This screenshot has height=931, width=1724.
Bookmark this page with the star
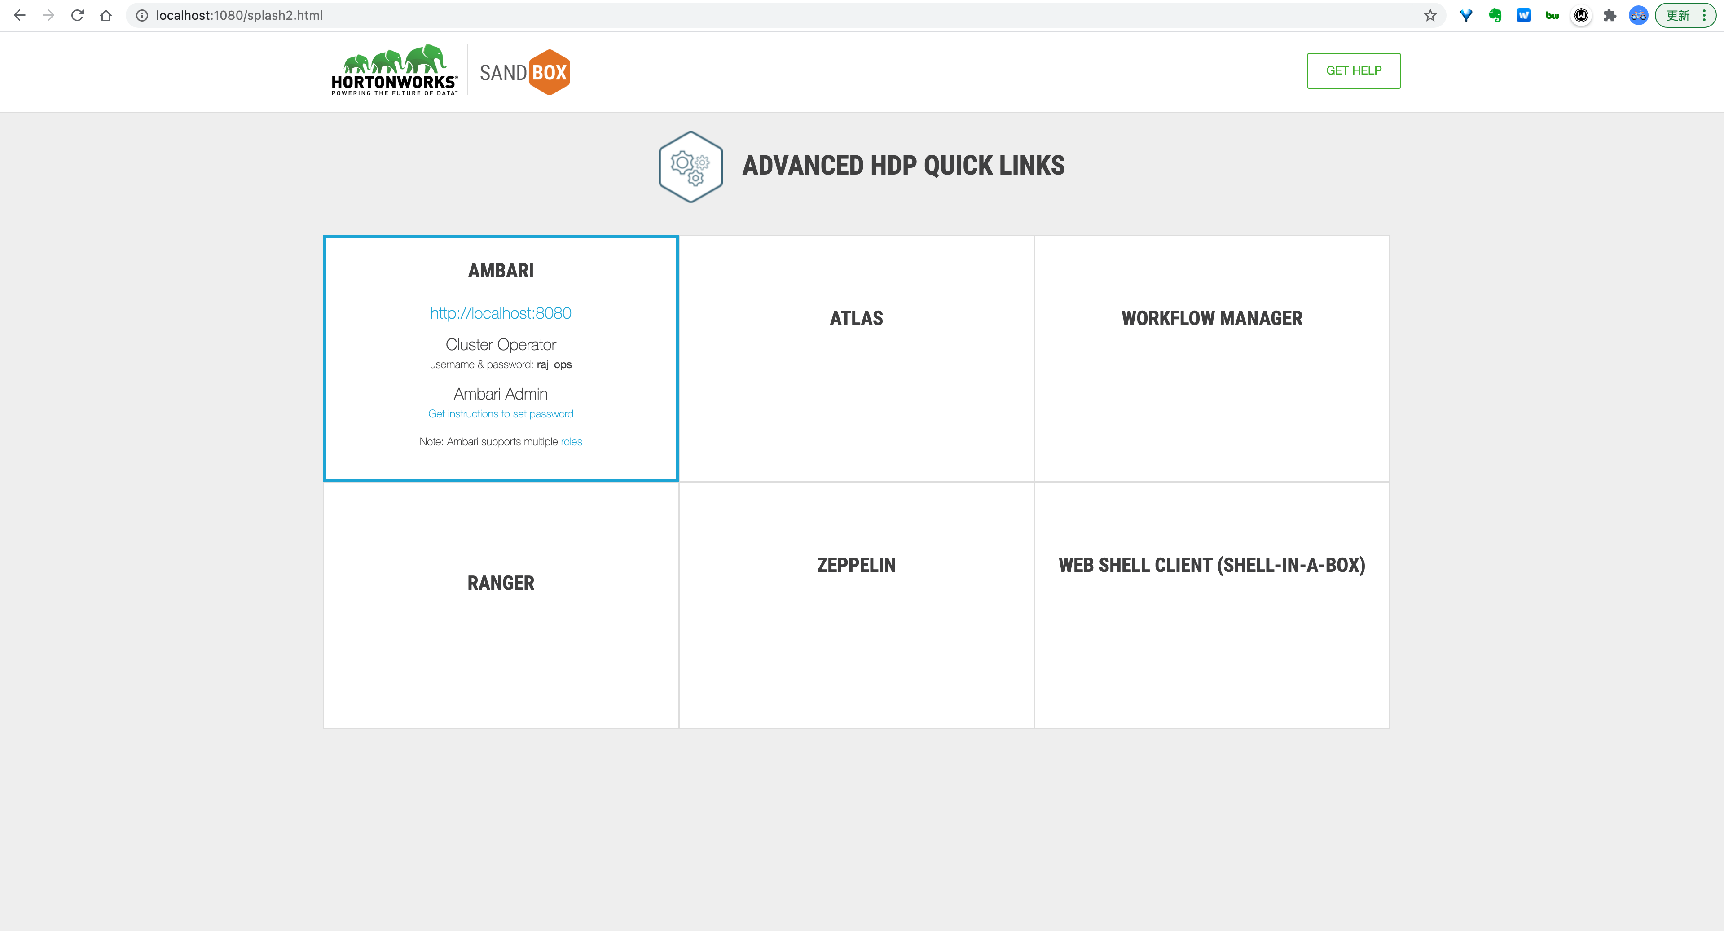point(1430,15)
